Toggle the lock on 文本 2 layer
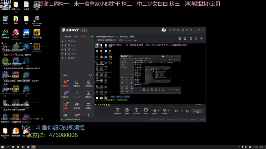Viewport: 266px width, 149px height. pyautogui.click(x=66, y=54)
